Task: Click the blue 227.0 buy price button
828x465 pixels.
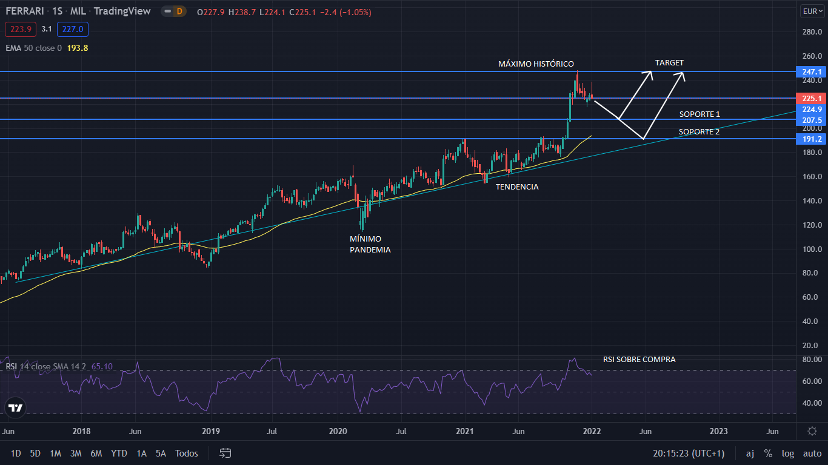Action: point(73,29)
